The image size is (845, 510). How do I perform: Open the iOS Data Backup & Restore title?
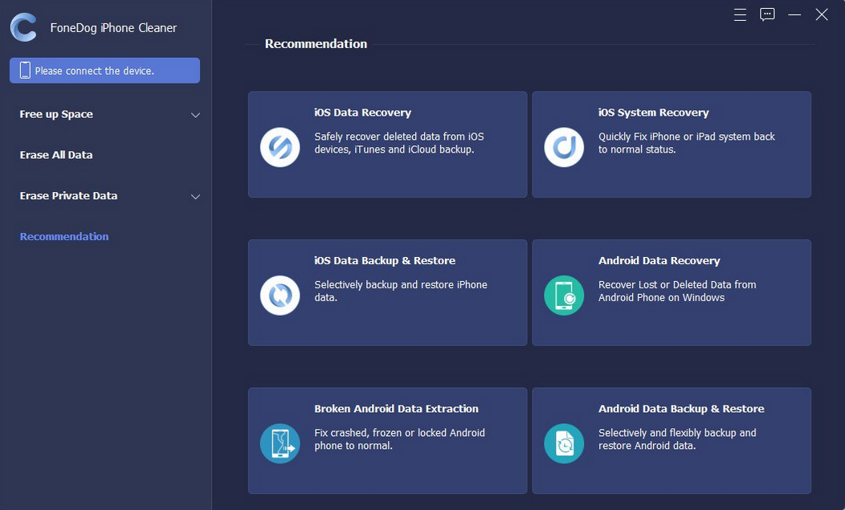(x=385, y=260)
